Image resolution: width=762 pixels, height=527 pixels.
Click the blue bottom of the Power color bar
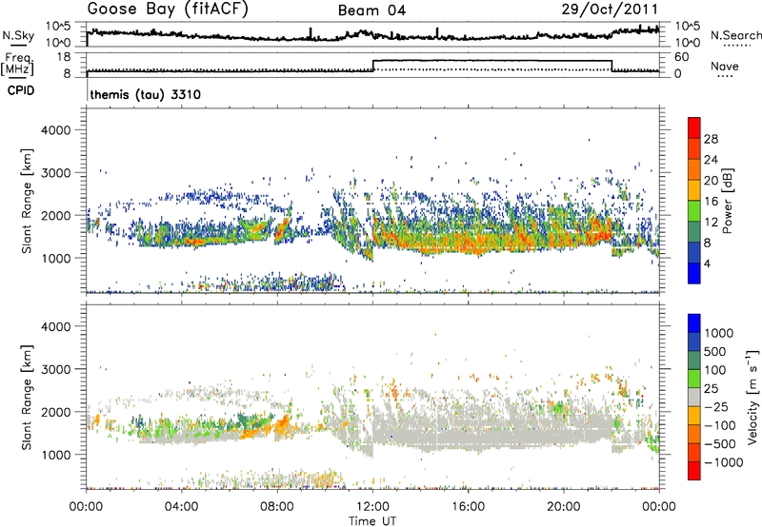point(694,273)
